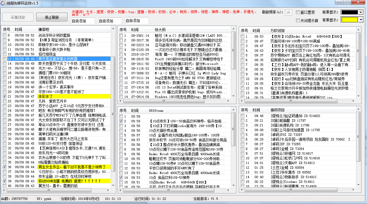Select the row 准备收小跌大跌卡啦
367x204 pixels.
pos(56,49)
